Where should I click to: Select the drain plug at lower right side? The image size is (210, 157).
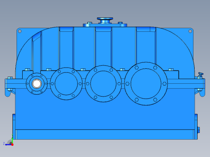pyautogui.click(x=199, y=130)
